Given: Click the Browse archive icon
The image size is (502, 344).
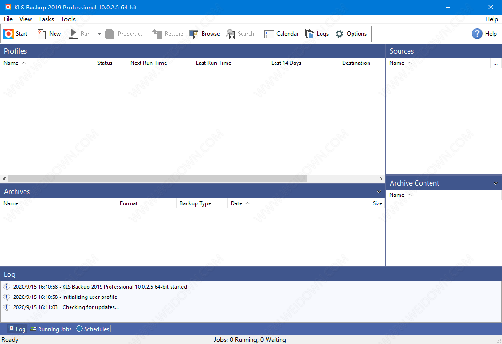Looking at the screenshot, I should tap(194, 33).
